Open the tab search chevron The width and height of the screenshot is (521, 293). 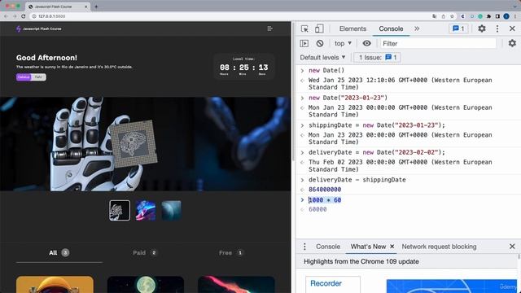(515, 6)
